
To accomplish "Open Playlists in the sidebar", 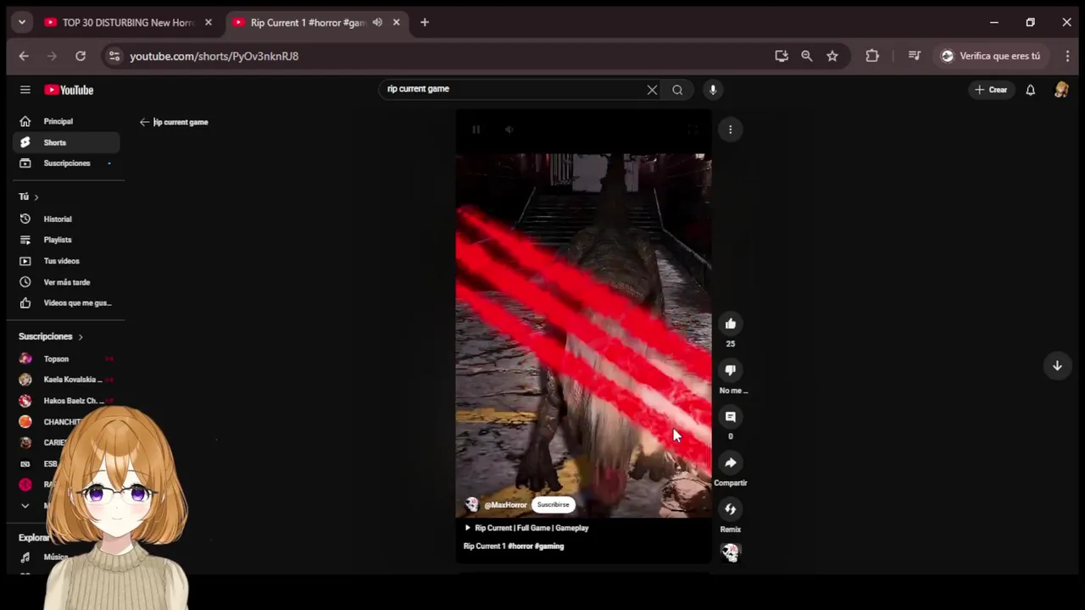I will tap(66, 240).
